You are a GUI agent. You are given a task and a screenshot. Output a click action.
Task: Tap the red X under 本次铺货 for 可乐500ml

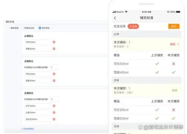coord(174,64)
